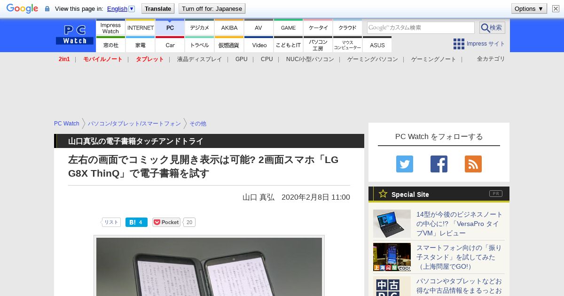Open the モバイルノート category link
The image size is (564, 296).
click(103, 59)
